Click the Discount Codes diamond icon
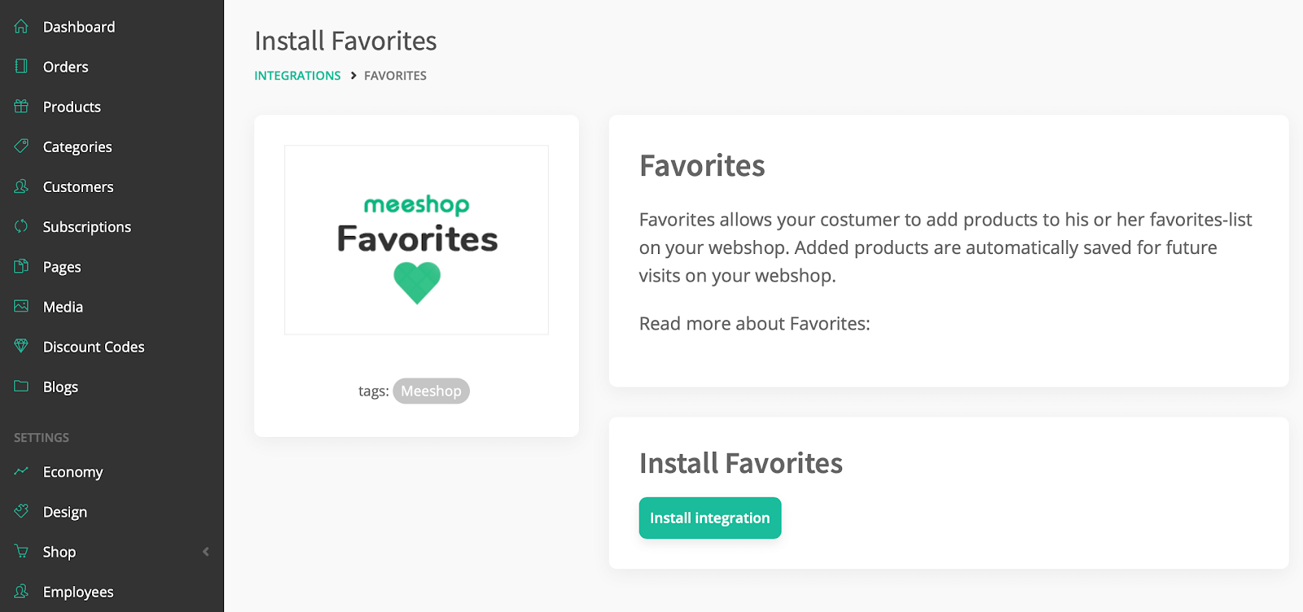Image resolution: width=1303 pixels, height=612 pixels. click(x=21, y=346)
